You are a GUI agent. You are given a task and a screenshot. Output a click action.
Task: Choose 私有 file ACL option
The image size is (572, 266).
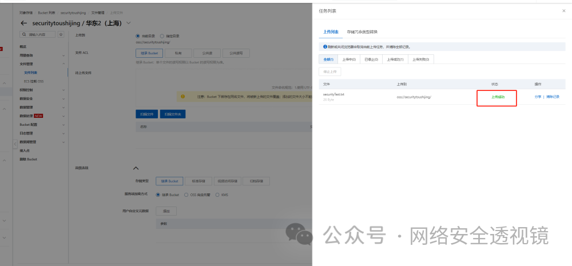pos(178,53)
